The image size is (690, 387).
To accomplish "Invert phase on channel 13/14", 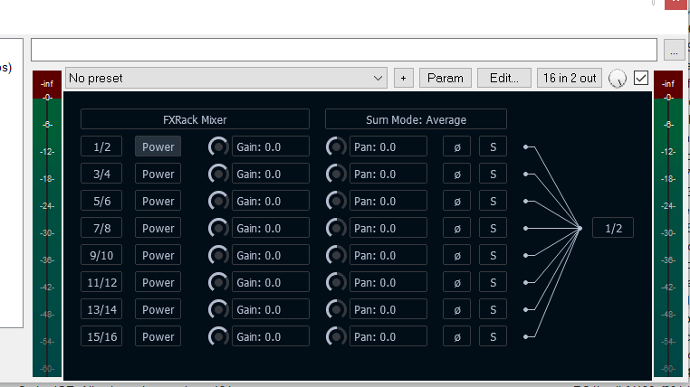I will point(456,309).
